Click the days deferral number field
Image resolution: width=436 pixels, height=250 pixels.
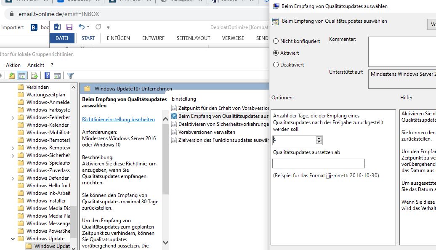pyautogui.click(x=294, y=140)
